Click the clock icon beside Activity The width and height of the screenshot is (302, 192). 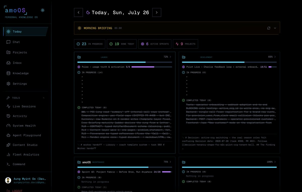(x=8, y=116)
